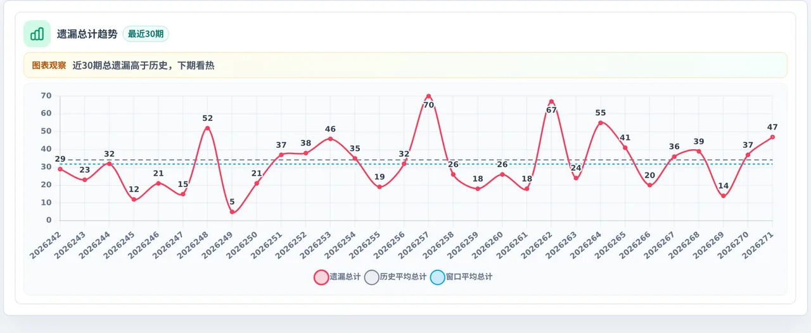Click the data point valued 14 at 2026269
The image size is (811, 333).
[723, 196]
